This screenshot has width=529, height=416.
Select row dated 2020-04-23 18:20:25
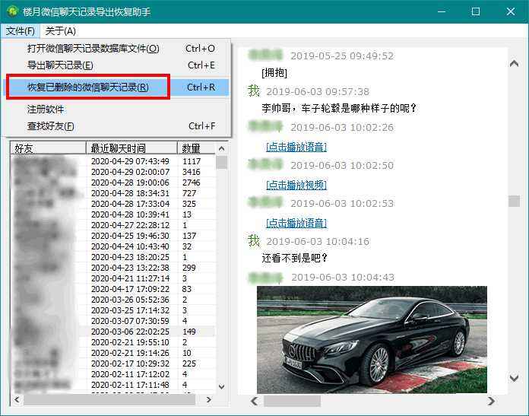[x=113, y=257]
